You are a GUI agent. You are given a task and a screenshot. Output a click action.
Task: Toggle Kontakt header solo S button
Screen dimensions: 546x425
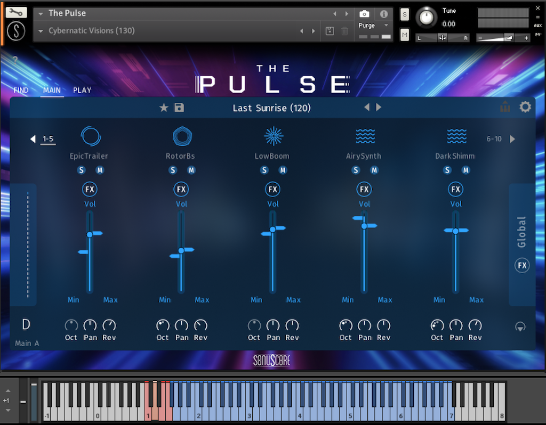coord(404,14)
